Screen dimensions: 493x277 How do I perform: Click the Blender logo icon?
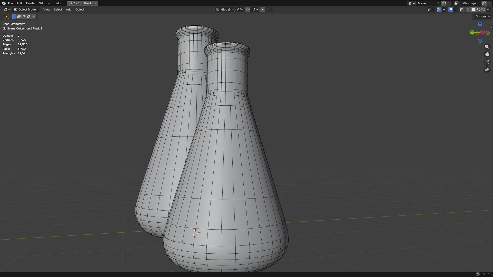coord(4,3)
